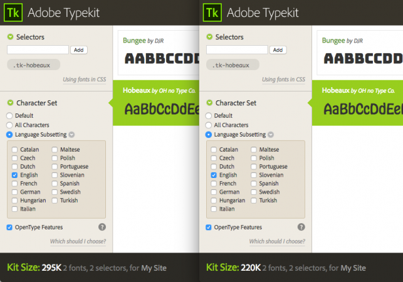Open Language Subsetting dropdown arrow in left panel
This screenshot has height=282, width=403.
[71, 135]
